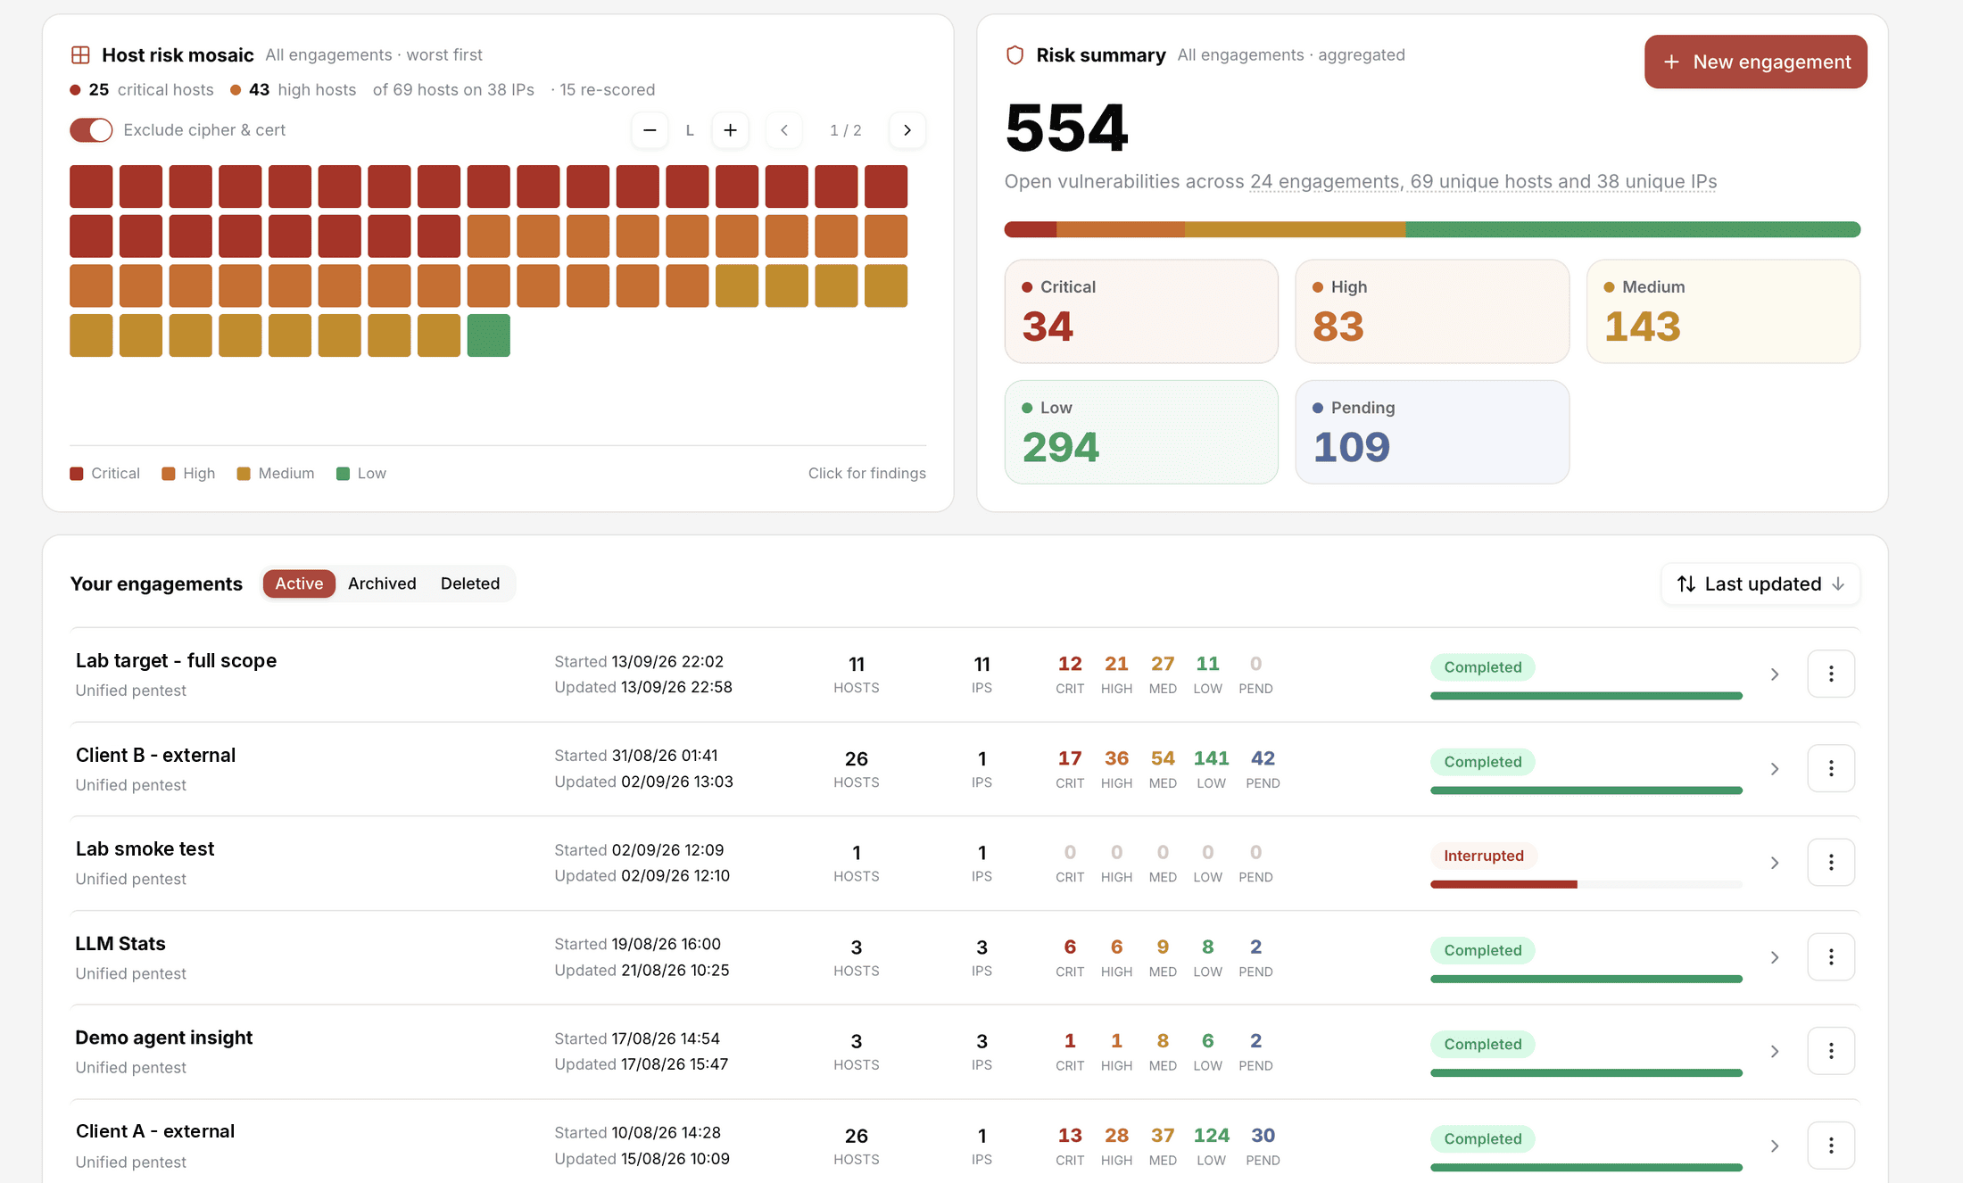The image size is (1963, 1183).
Task: Click the single green low-risk mosaic tile
Action: pyautogui.click(x=488, y=335)
